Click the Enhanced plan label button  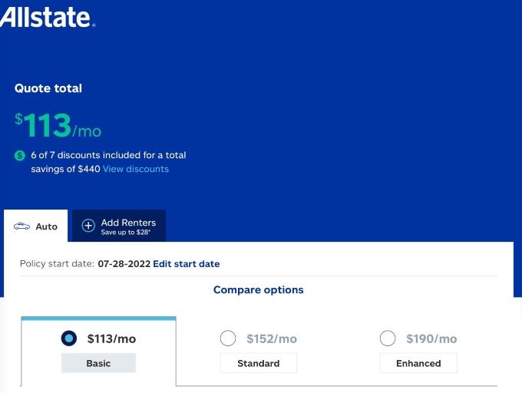point(418,363)
